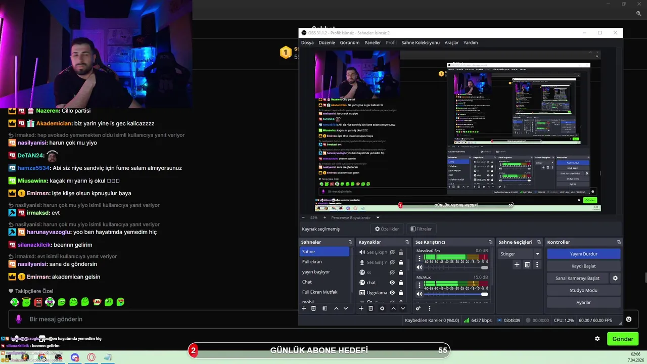Image resolution: width=647 pixels, height=364 pixels.
Task: Hide the Uygulama source
Action: [392, 293]
